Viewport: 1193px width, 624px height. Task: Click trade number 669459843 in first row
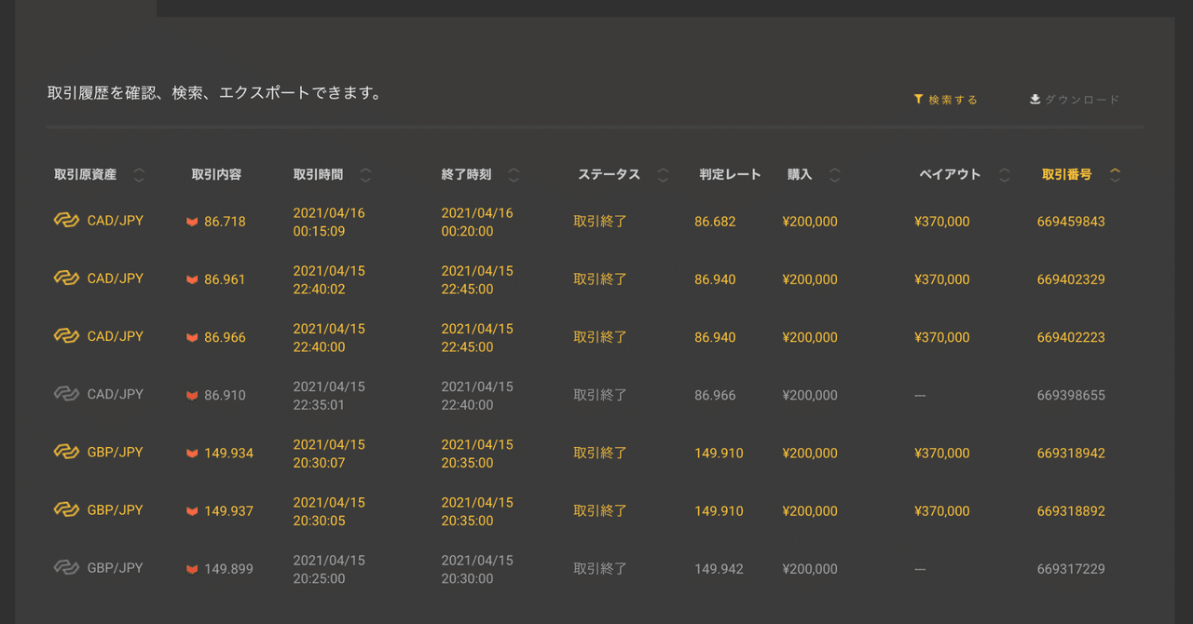pyautogui.click(x=1070, y=222)
